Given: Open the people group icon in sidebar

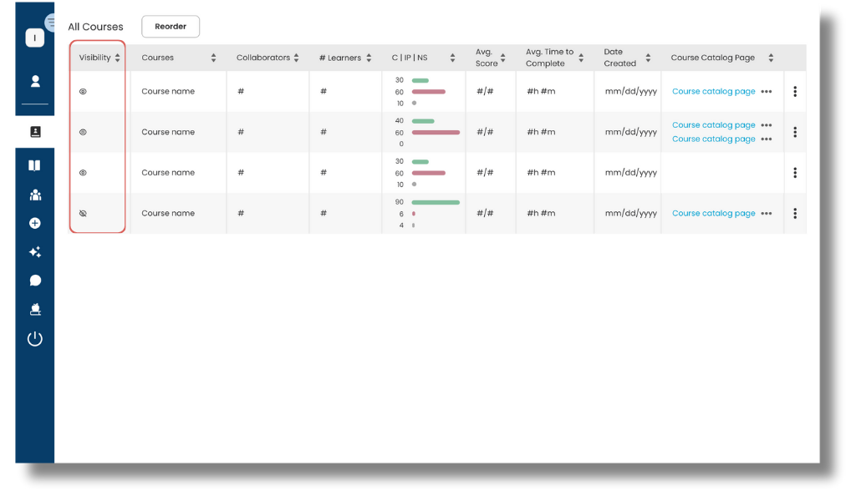Looking at the screenshot, I should tap(35, 195).
